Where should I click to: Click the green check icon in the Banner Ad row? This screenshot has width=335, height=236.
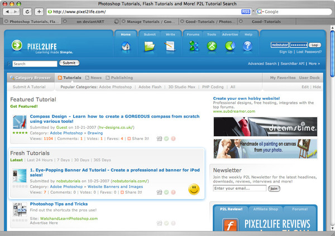click(166, 192)
